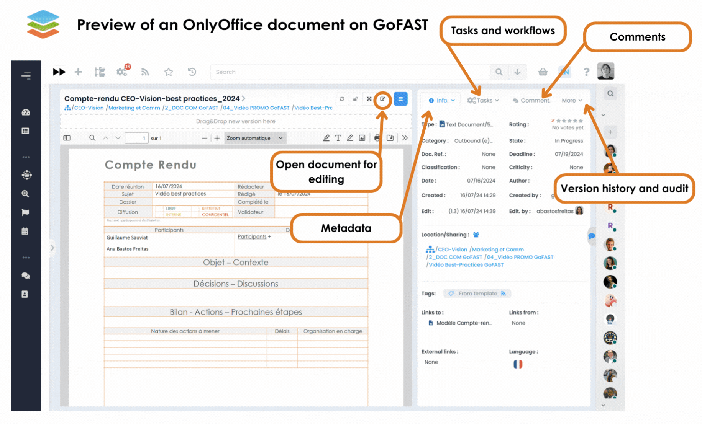Toggle the document lock icon
Image resolution: width=702 pixels, height=424 pixels.
(355, 99)
